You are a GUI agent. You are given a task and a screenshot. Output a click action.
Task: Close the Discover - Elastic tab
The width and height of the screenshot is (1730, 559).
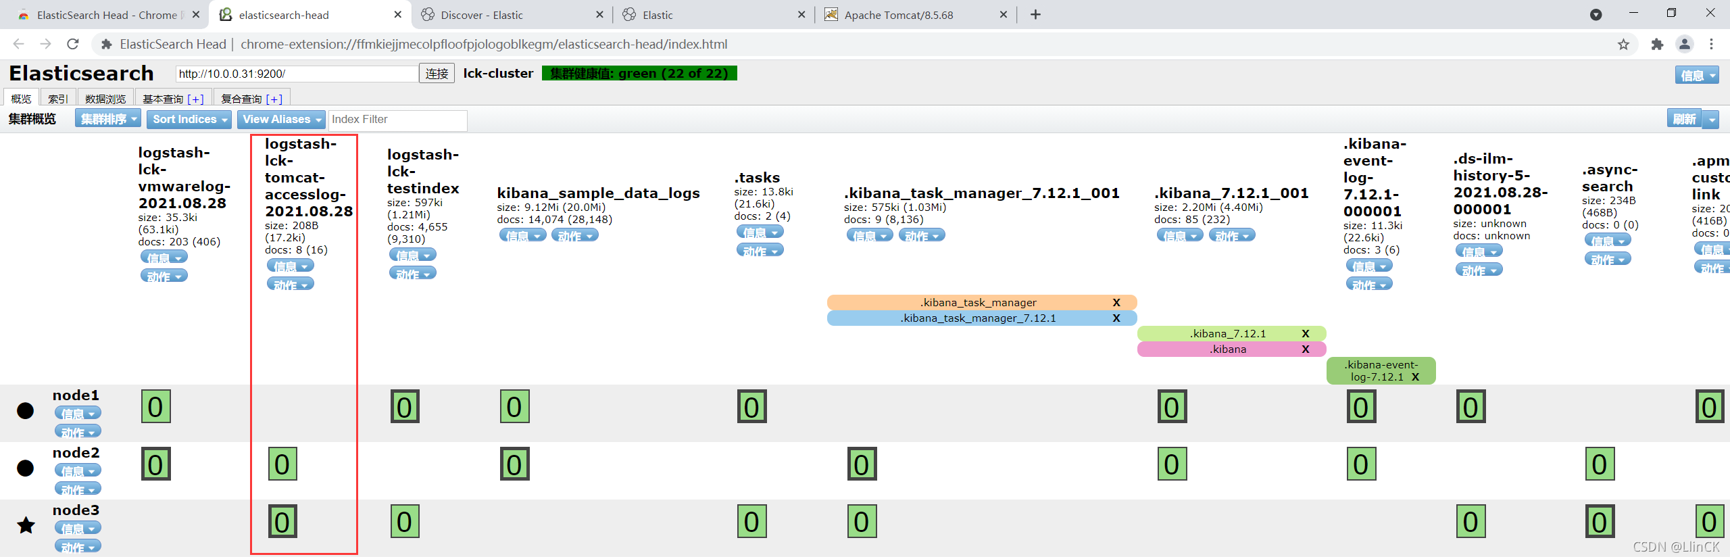599,15
